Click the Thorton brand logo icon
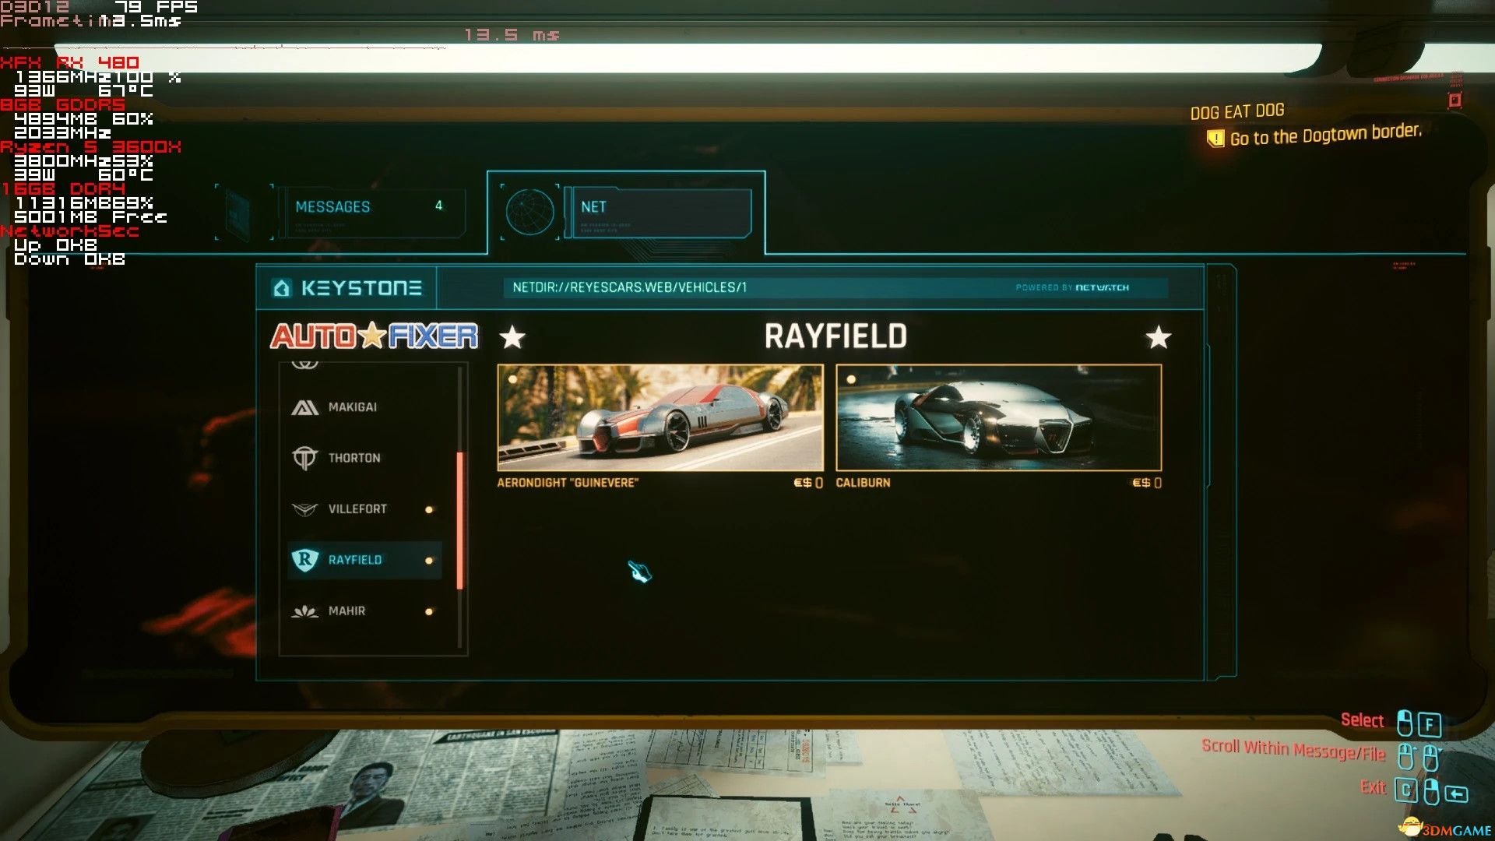 pos(304,458)
